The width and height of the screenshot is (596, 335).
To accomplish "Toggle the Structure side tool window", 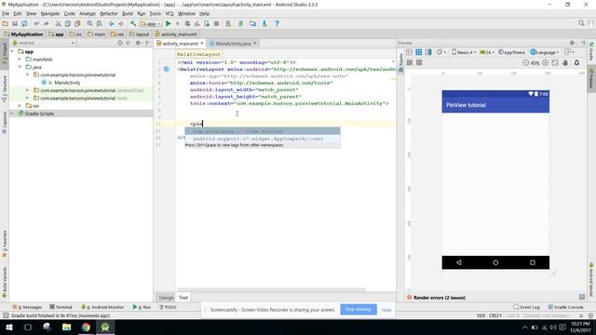I will 5,89.
